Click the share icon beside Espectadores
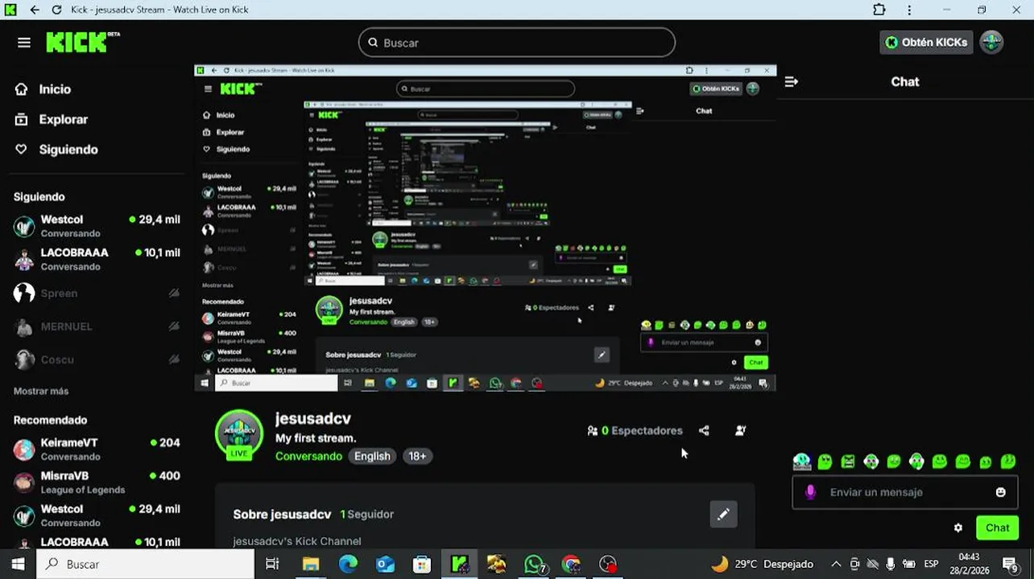The height and width of the screenshot is (579, 1034). click(704, 430)
